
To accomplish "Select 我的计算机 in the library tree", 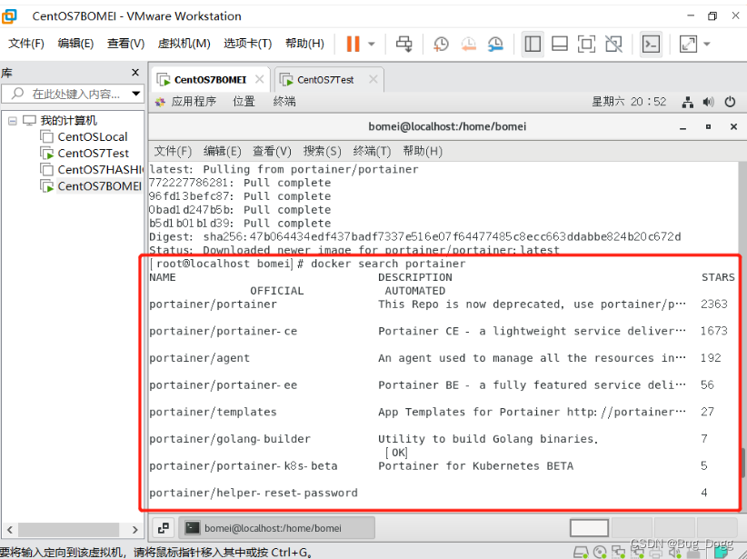I will (68, 121).
